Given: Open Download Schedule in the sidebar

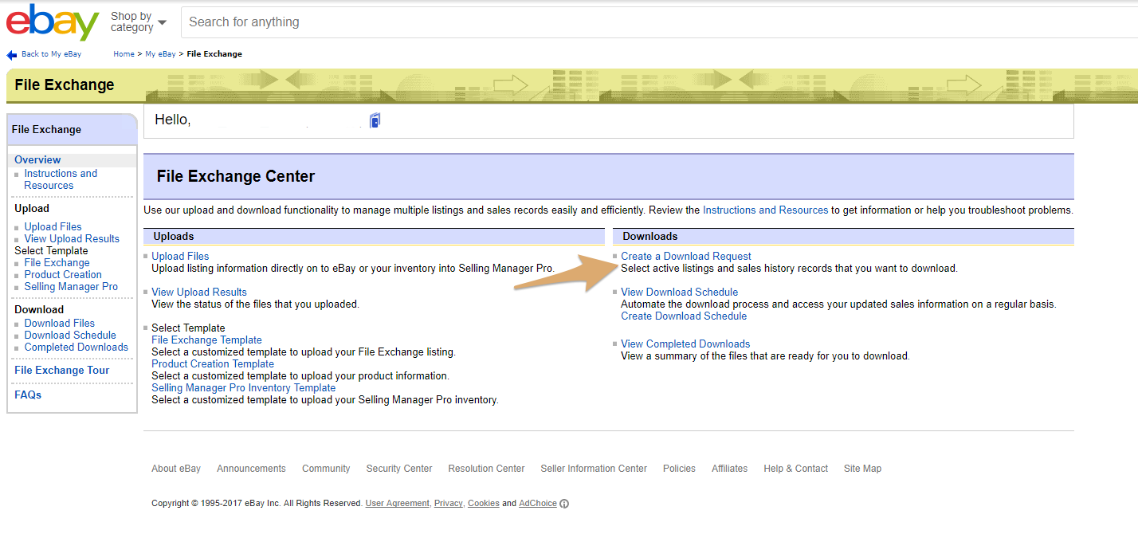Looking at the screenshot, I should (70, 336).
